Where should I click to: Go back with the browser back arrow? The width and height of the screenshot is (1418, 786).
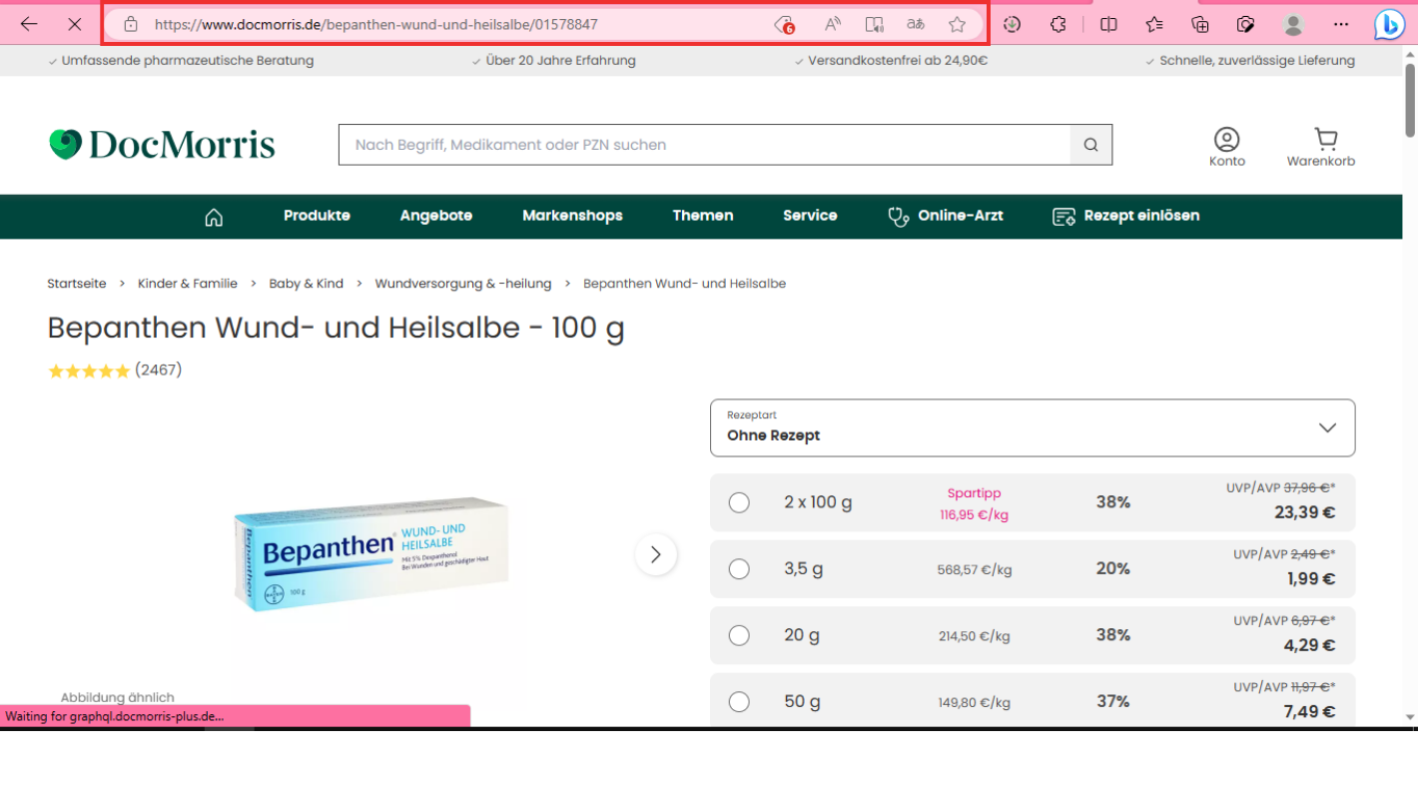pos(29,24)
